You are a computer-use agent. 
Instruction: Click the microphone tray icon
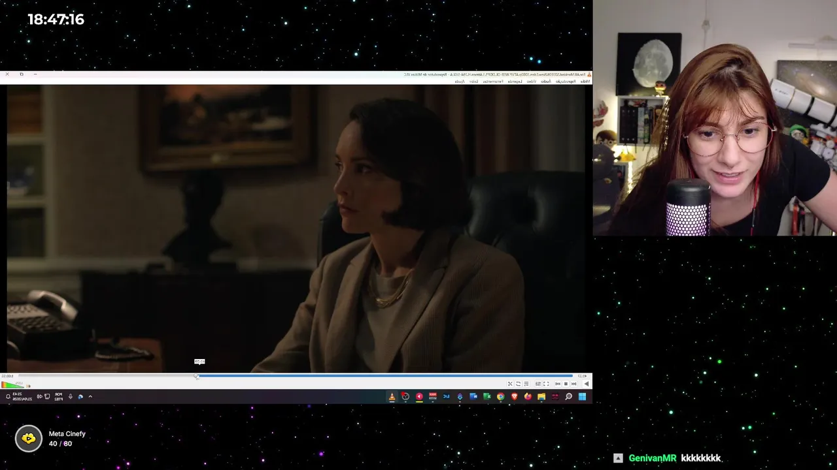pos(71,396)
